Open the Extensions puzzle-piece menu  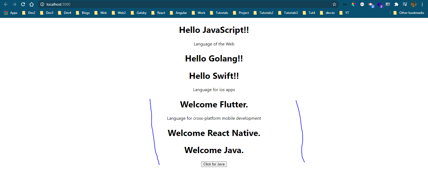(x=396, y=4)
